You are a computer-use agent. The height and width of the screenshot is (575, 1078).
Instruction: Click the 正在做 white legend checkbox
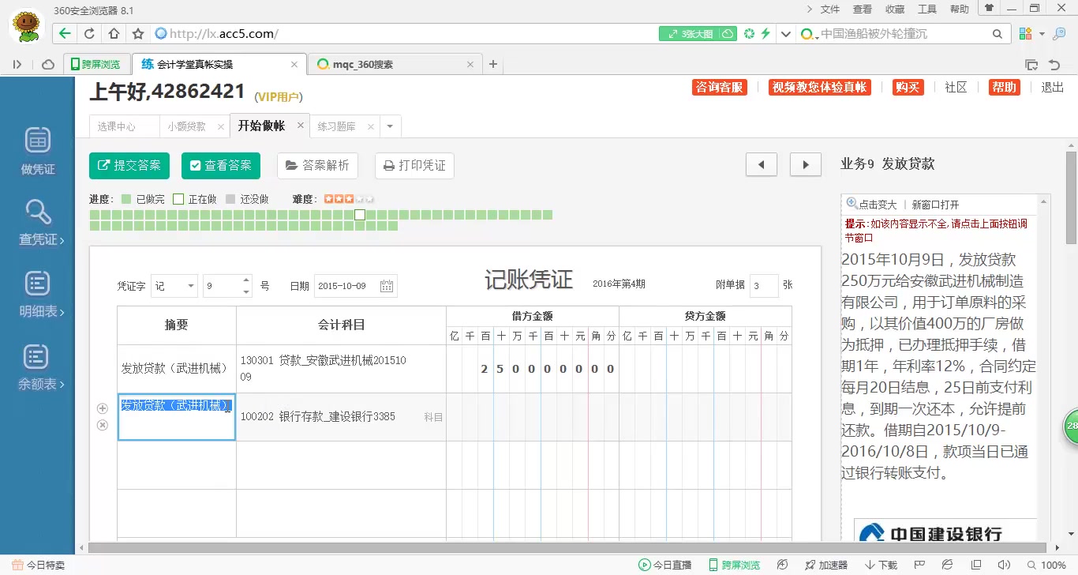coord(178,198)
